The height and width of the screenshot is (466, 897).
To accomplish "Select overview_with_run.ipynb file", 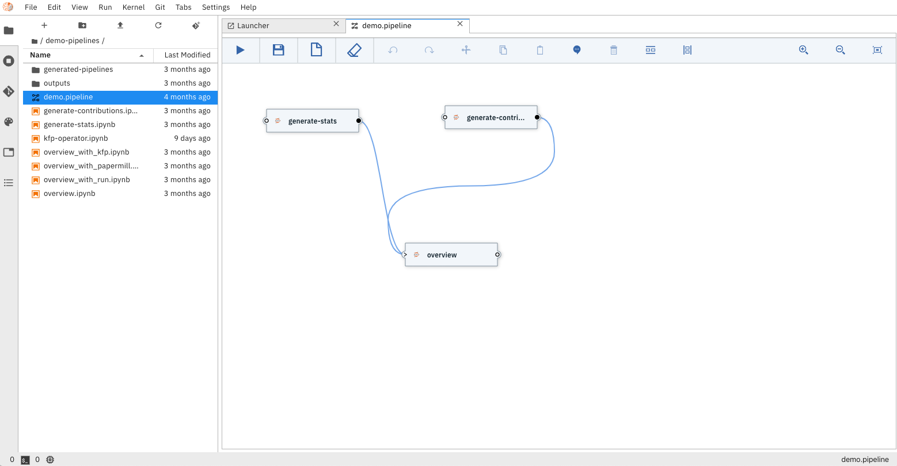I will (x=120, y=180).
